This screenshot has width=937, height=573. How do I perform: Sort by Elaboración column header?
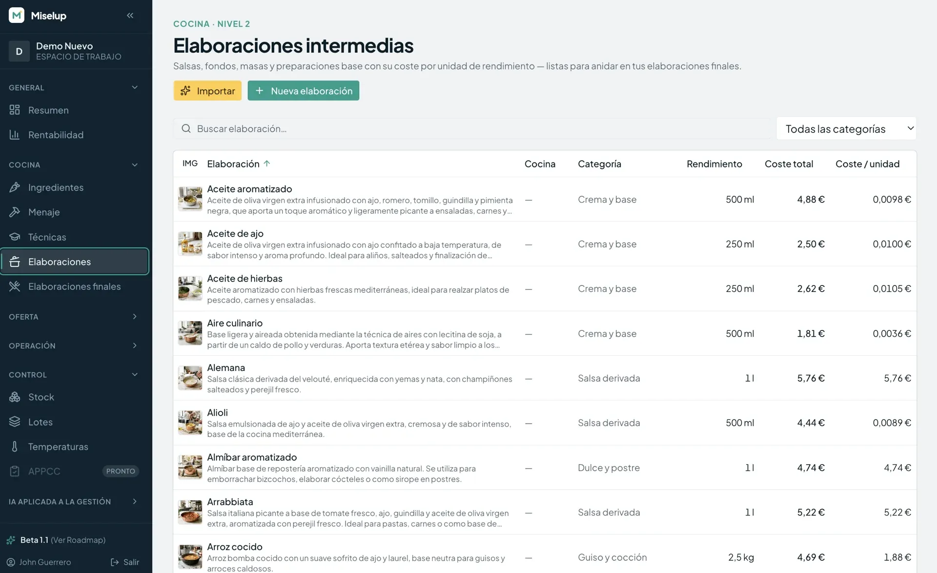click(x=238, y=164)
